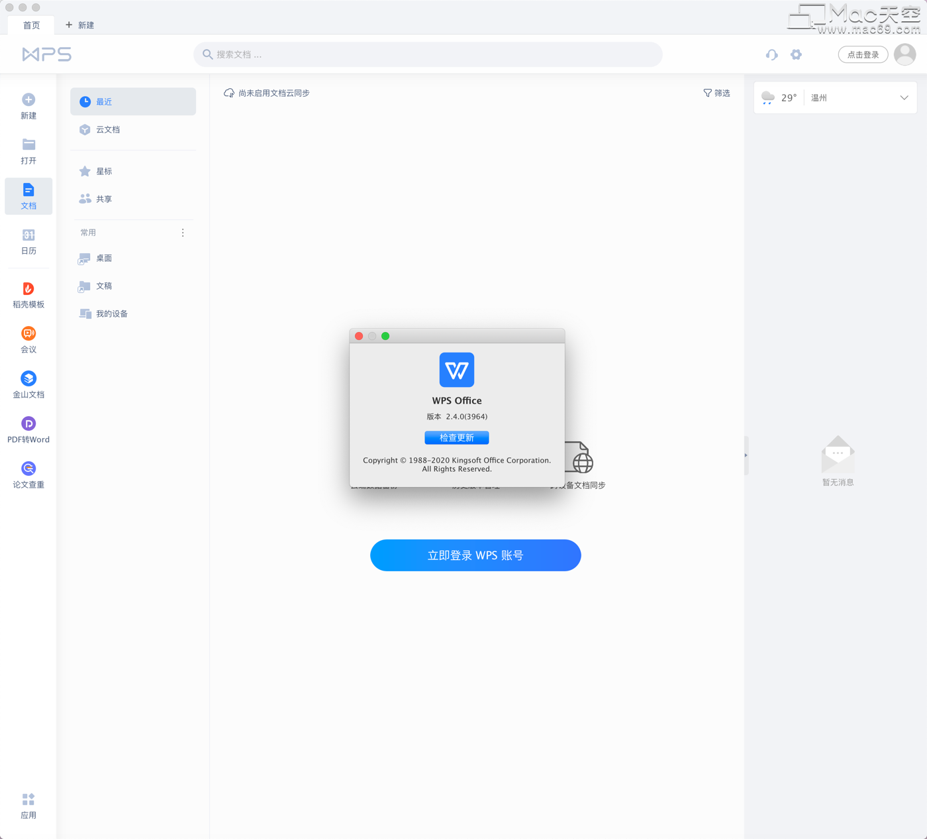
Task: Click the 点击登录 button
Action: [863, 54]
